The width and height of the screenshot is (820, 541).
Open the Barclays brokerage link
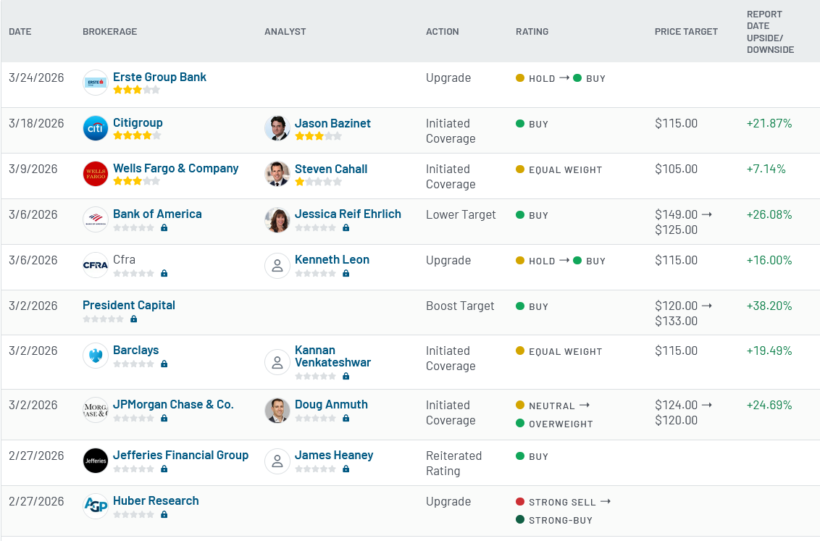pos(136,350)
